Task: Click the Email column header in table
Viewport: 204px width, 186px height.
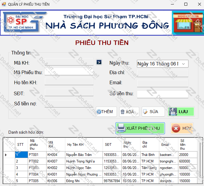Action: (169, 144)
